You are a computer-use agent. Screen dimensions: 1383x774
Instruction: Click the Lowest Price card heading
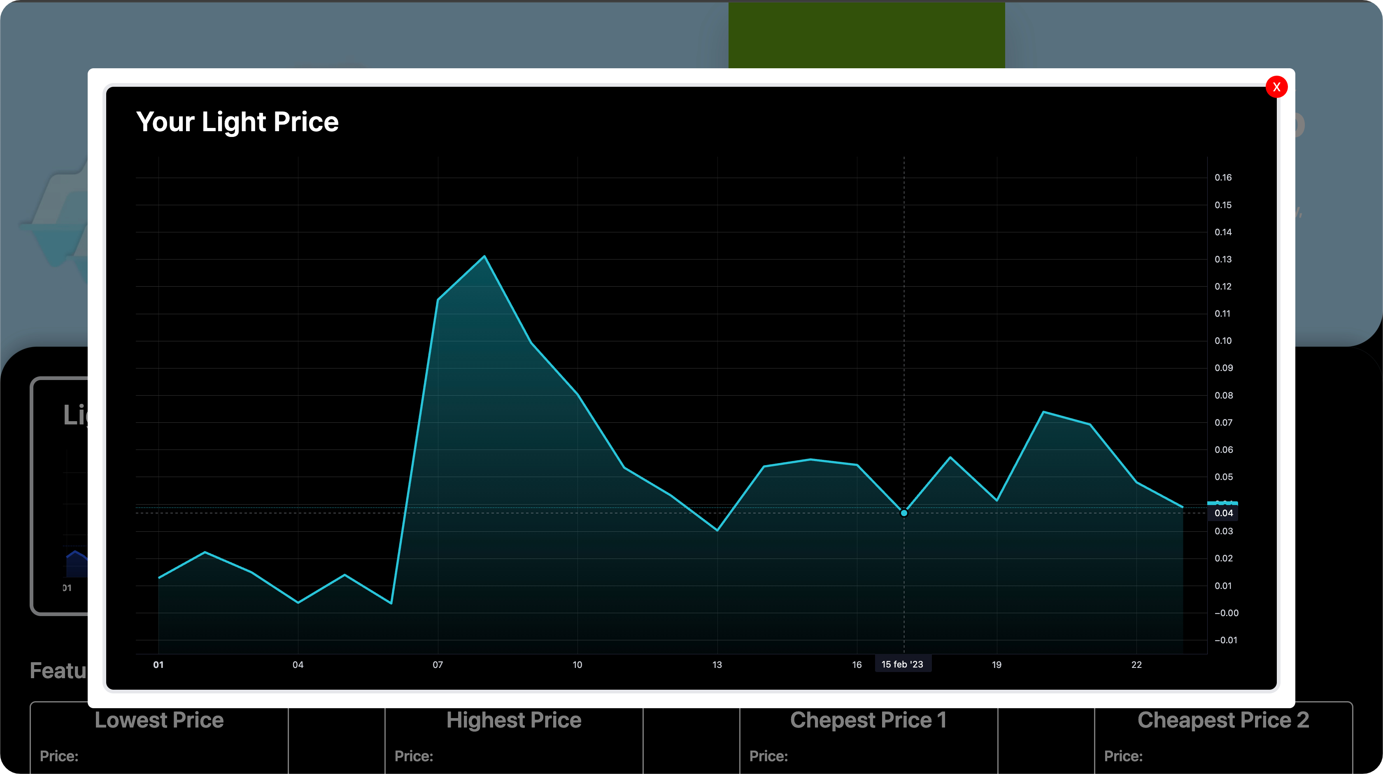pyautogui.click(x=159, y=720)
